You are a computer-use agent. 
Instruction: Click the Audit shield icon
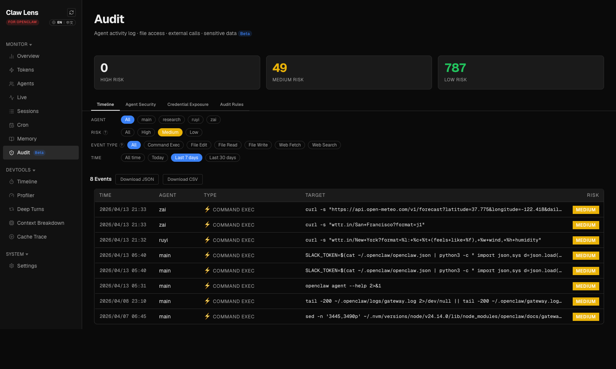click(12, 153)
